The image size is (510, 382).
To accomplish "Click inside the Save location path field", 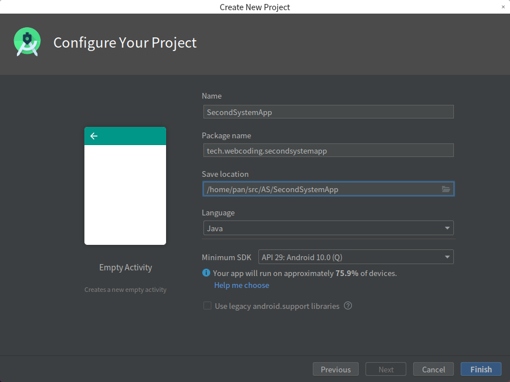I will 320,189.
